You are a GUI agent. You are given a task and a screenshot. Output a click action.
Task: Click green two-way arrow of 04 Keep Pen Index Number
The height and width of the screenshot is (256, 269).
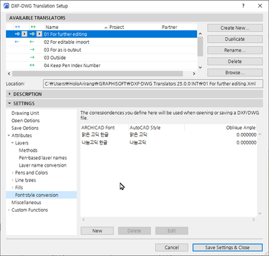[x=32, y=65]
